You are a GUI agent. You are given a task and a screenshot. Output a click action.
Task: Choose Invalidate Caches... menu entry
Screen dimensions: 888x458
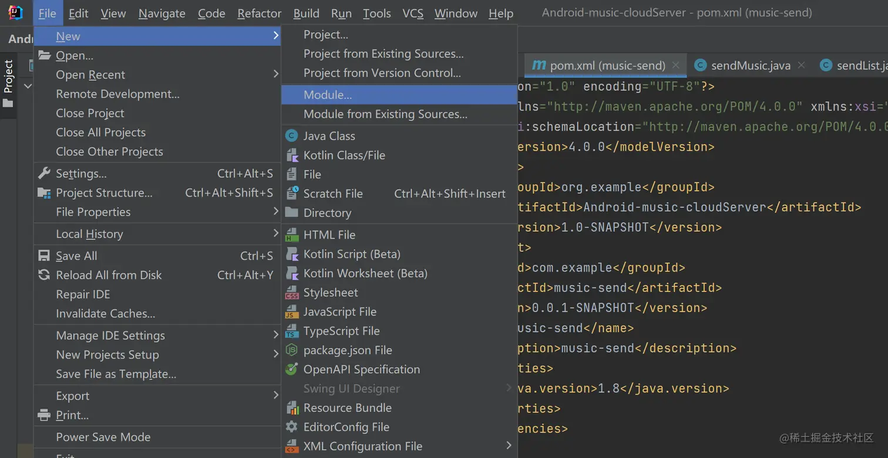pos(106,314)
